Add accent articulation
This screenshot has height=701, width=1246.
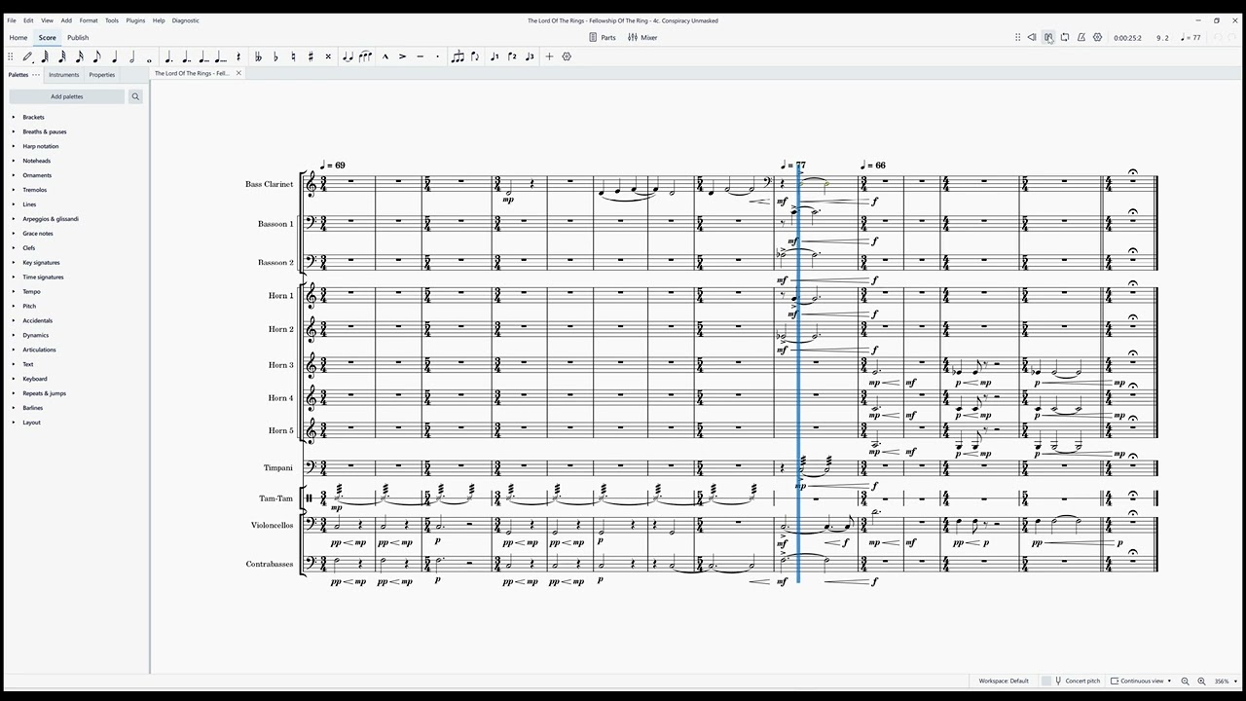tap(402, 56)
